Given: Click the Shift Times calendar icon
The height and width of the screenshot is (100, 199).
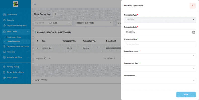Looking at the screenshot, I should click(4, 32).
